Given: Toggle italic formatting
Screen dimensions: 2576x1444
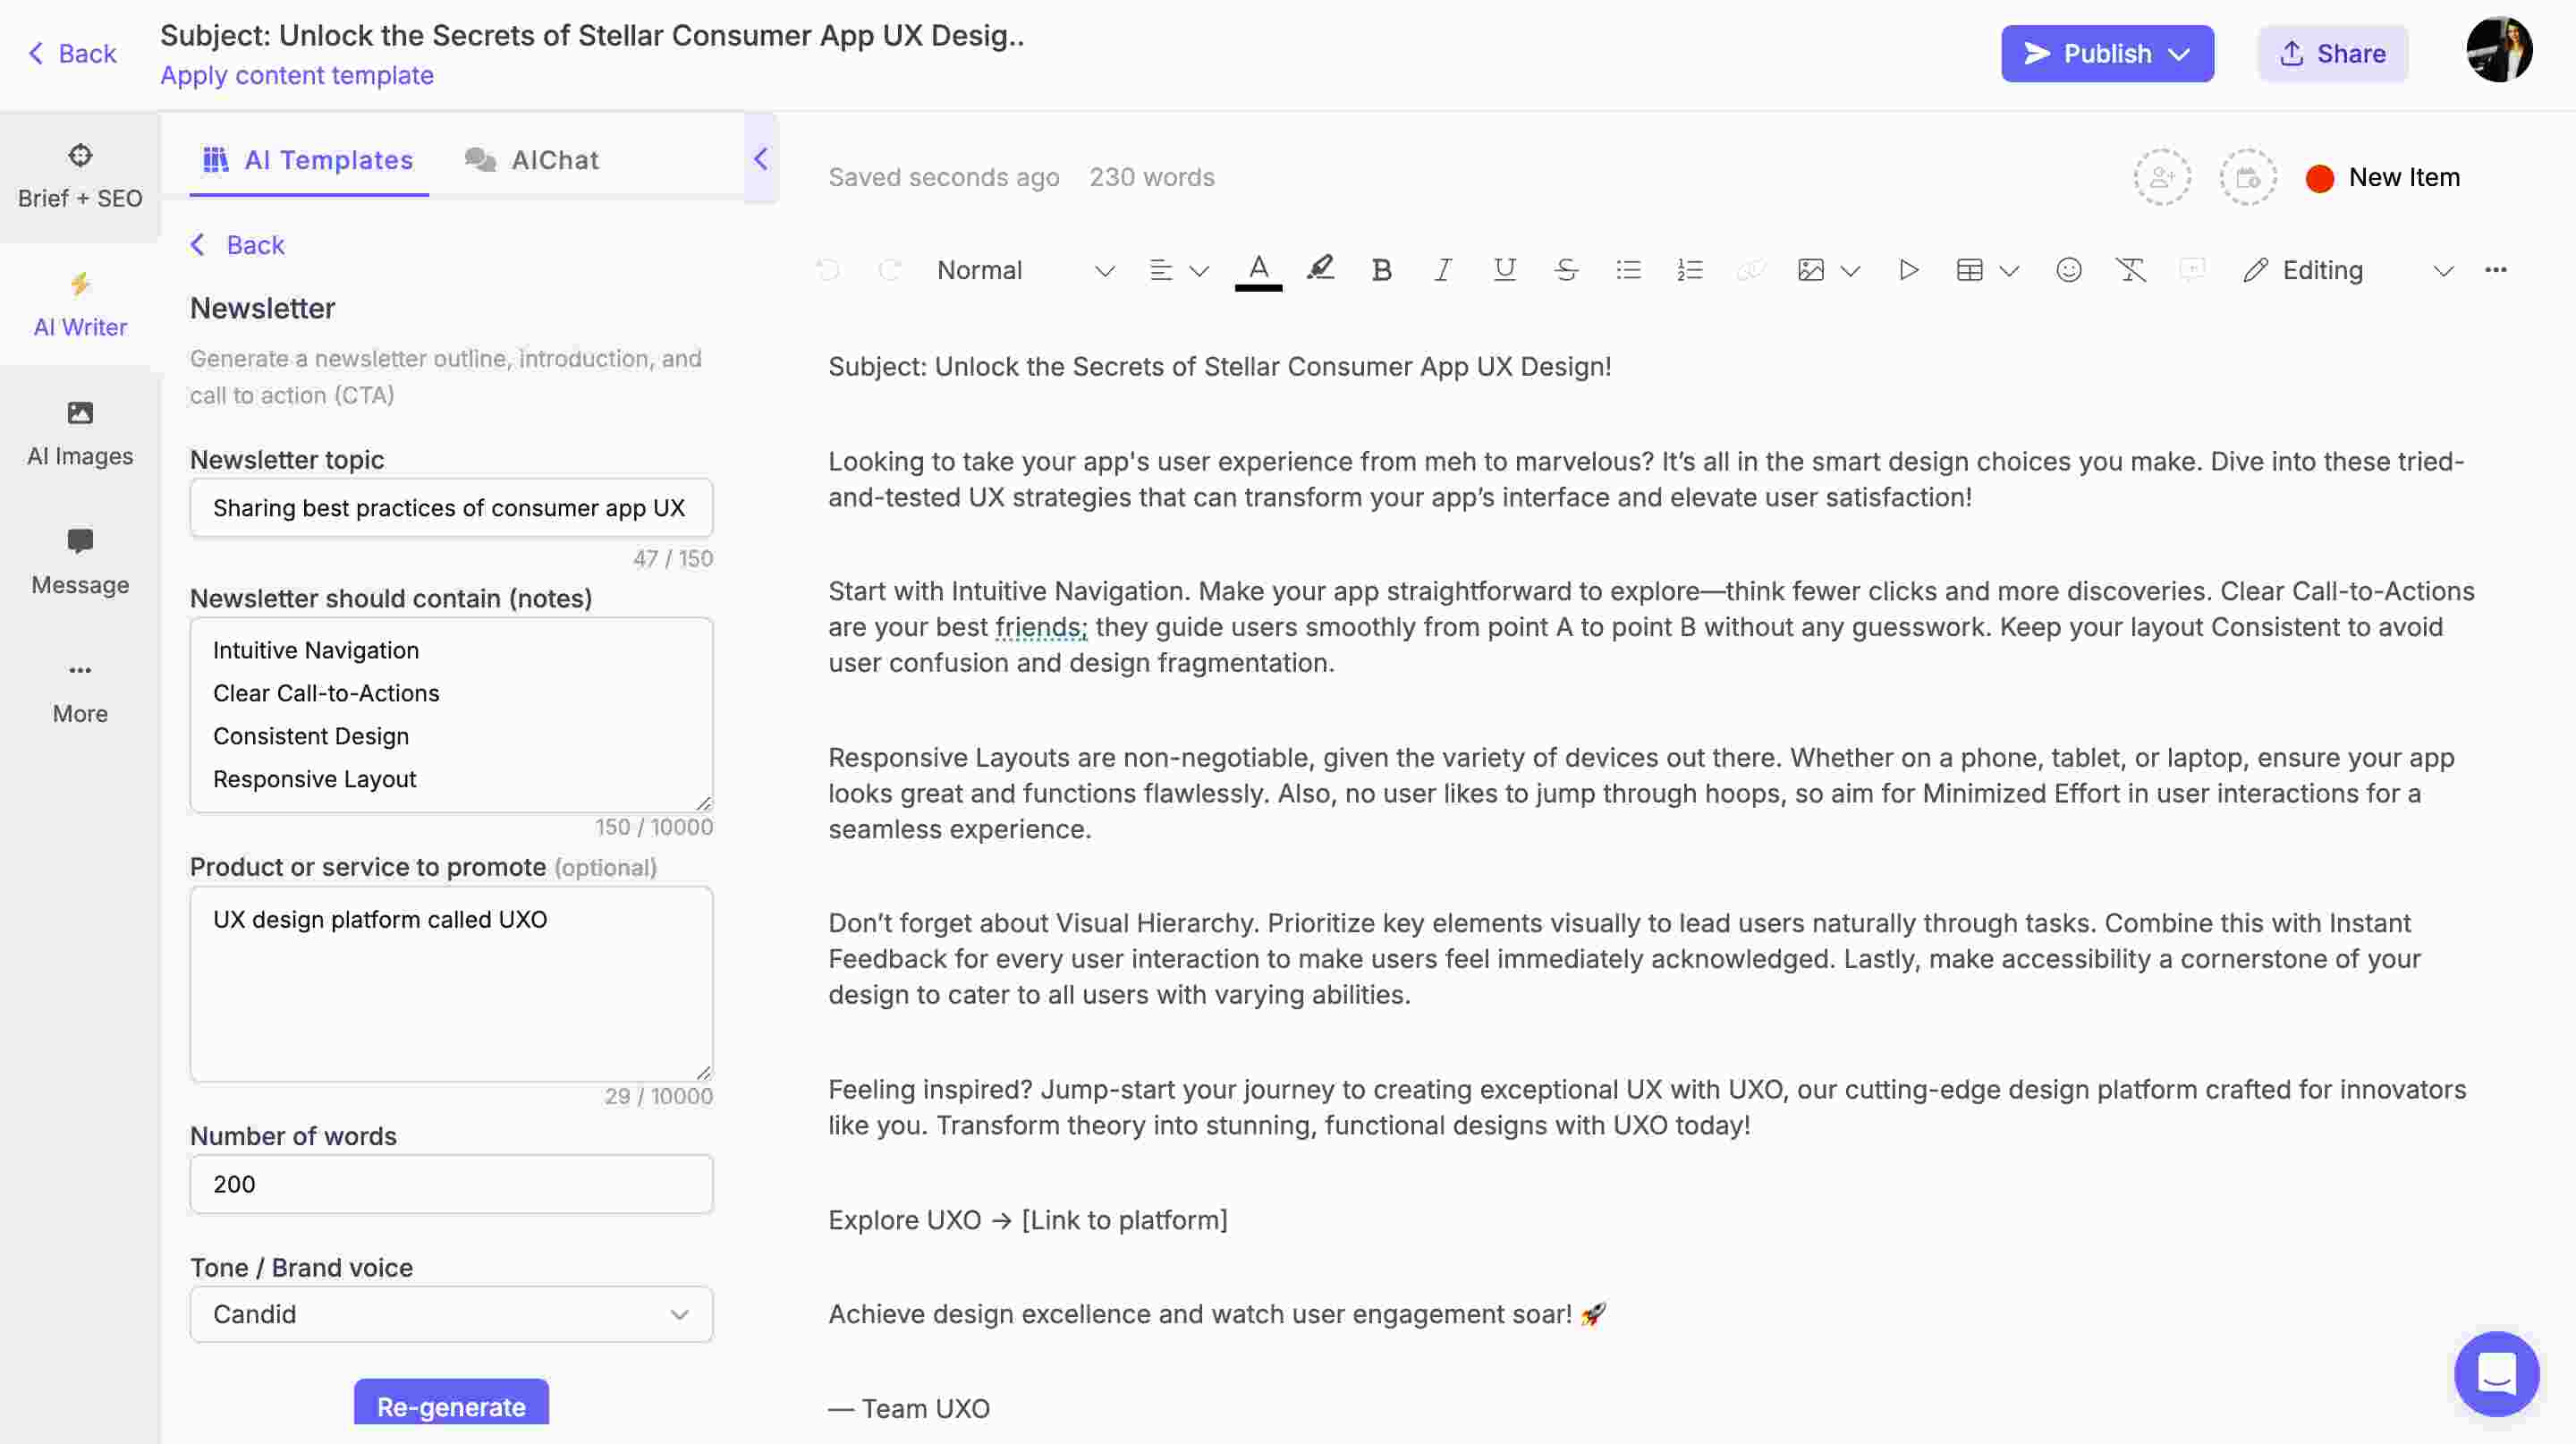Looking at the screenshot, I should (x=1443, y=270).
